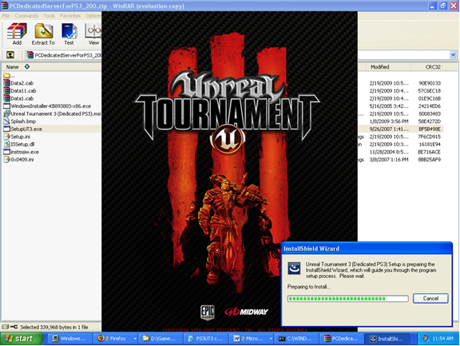Viewport: 460px width, 346px height.
Task: Select the parent folder ".." icon
Action: (6, 76)
